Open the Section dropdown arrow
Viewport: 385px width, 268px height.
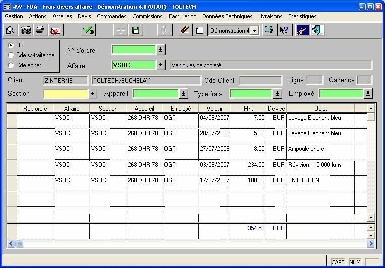tap(92, 94)
